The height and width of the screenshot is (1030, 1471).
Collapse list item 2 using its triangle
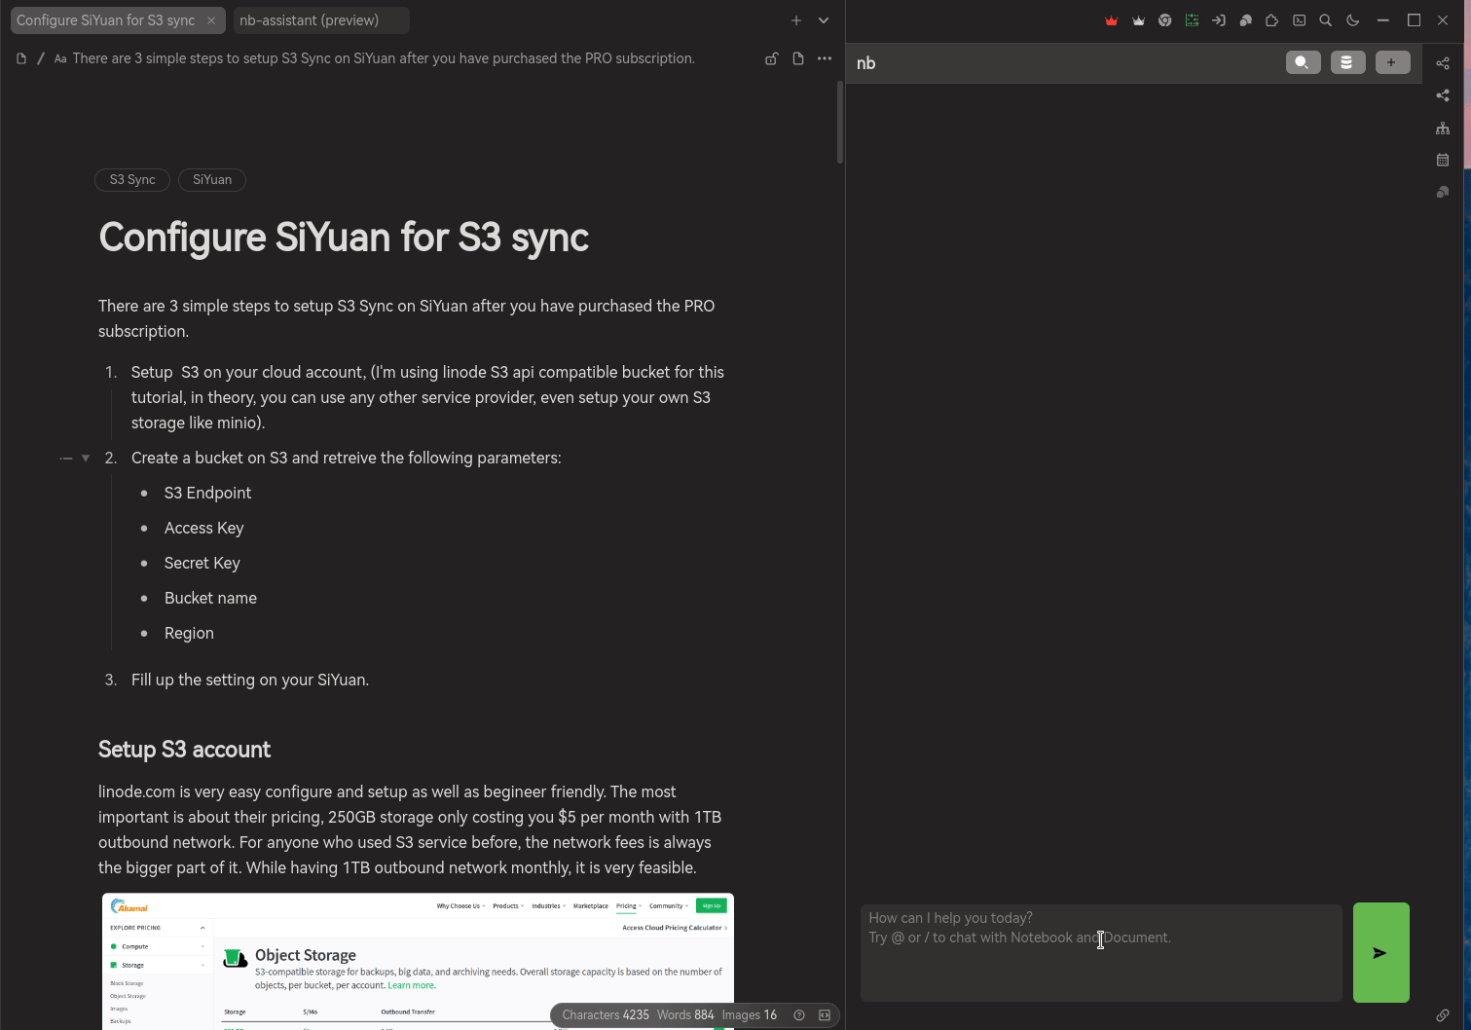click(86, 458)
